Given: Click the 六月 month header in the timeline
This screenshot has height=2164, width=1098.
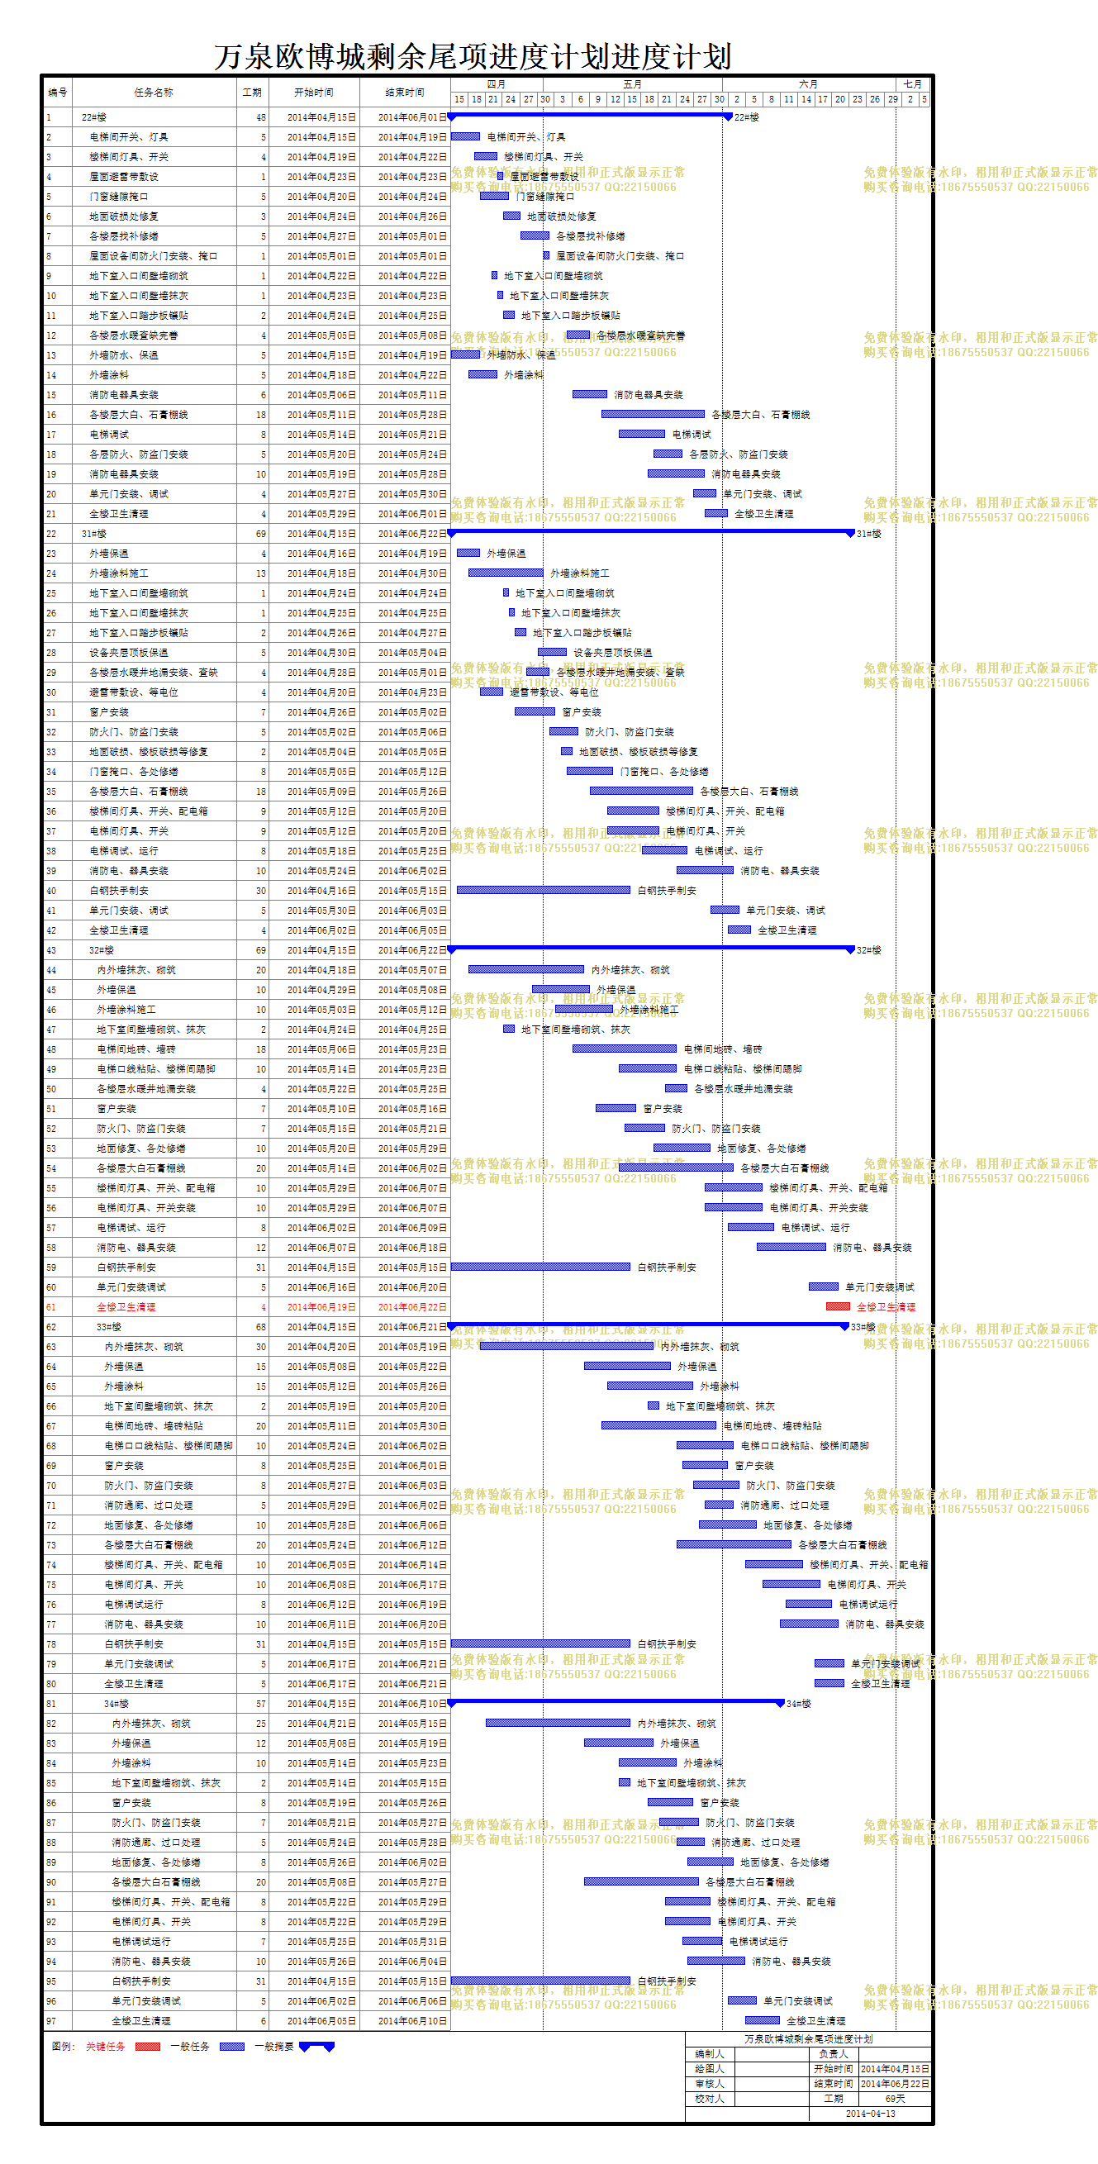Looking at the screenshot, I should point(808,84).
